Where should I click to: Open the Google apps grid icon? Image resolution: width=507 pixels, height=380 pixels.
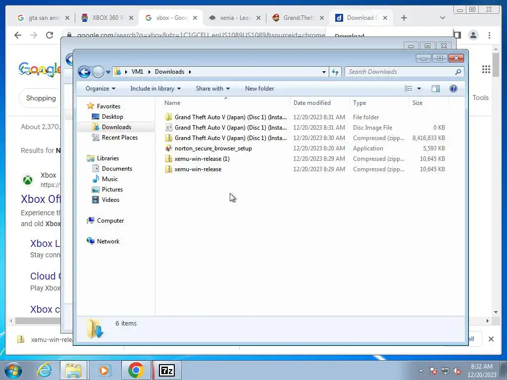[486, 69]
